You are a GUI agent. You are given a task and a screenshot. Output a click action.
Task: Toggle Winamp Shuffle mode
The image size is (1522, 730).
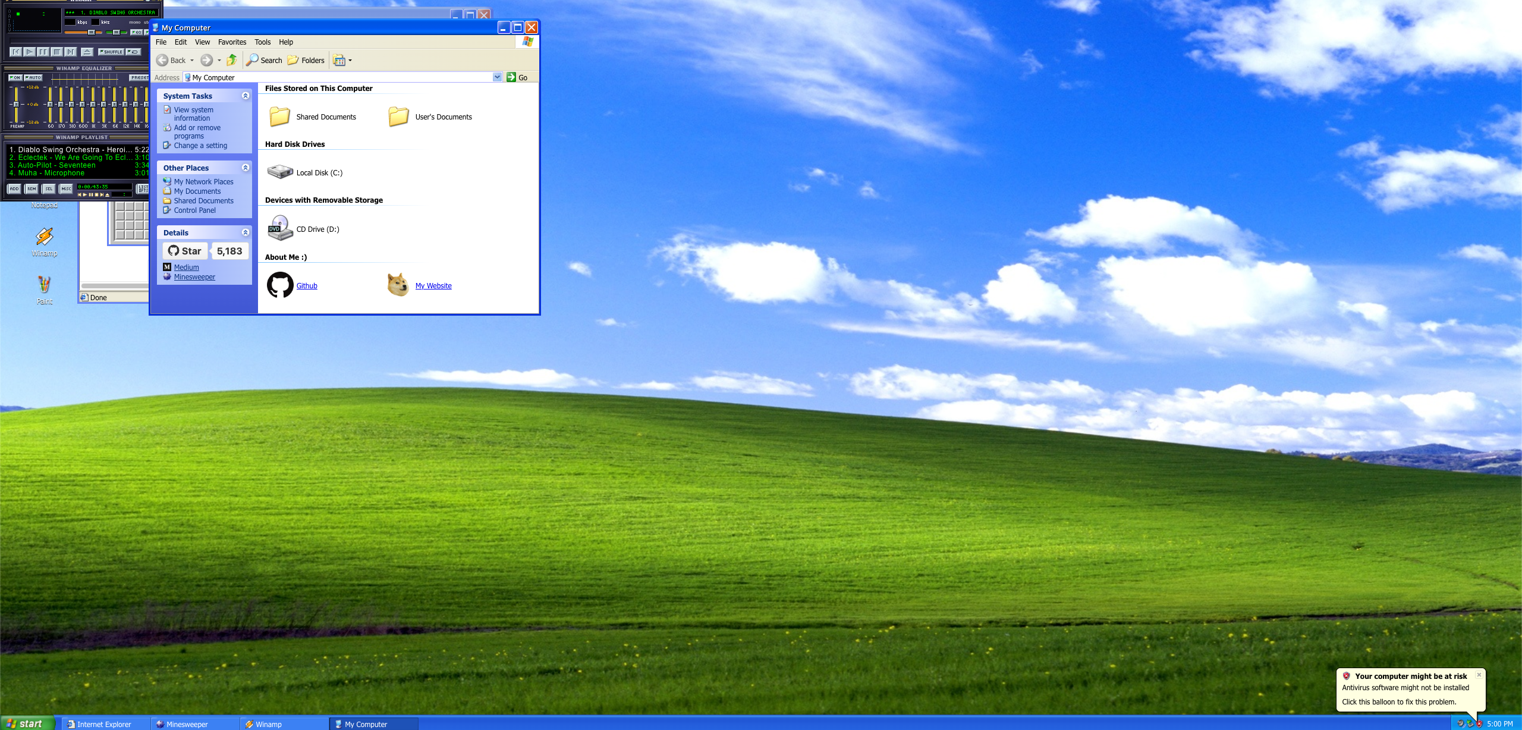pyautogui.click(x=111, y=52)
